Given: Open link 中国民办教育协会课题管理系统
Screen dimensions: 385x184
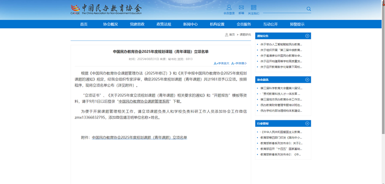Looking at the screenshot, I should click(144, 101).
